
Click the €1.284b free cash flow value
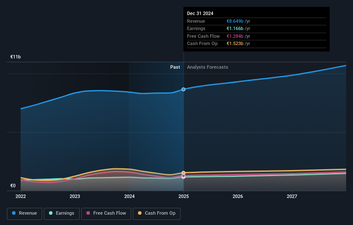[x=235, y=36]
